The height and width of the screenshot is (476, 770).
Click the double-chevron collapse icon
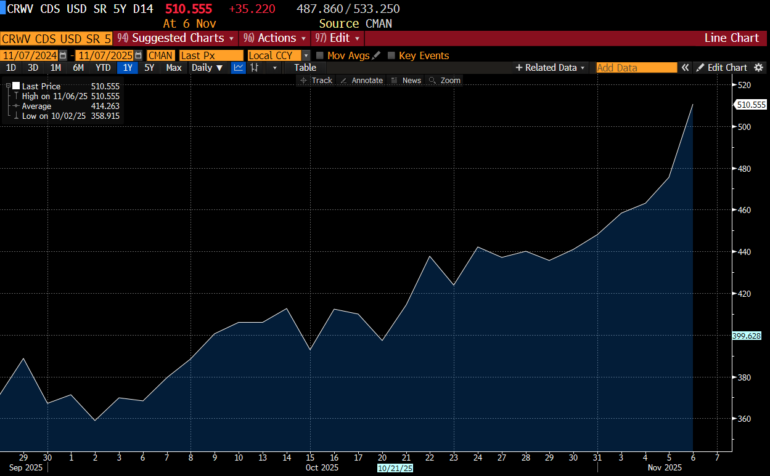(685, 68)
